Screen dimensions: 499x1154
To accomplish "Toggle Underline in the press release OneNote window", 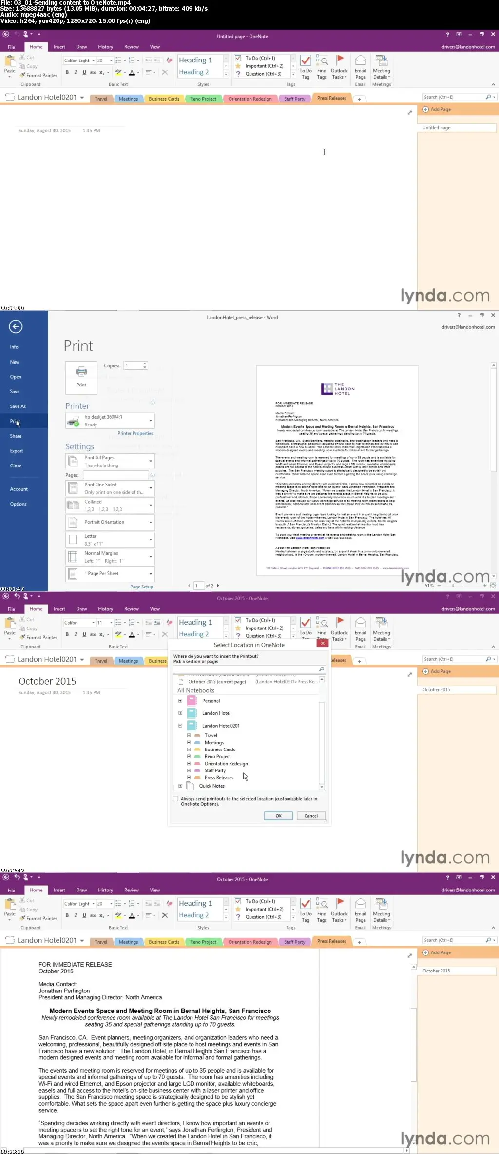I will 84,915.
